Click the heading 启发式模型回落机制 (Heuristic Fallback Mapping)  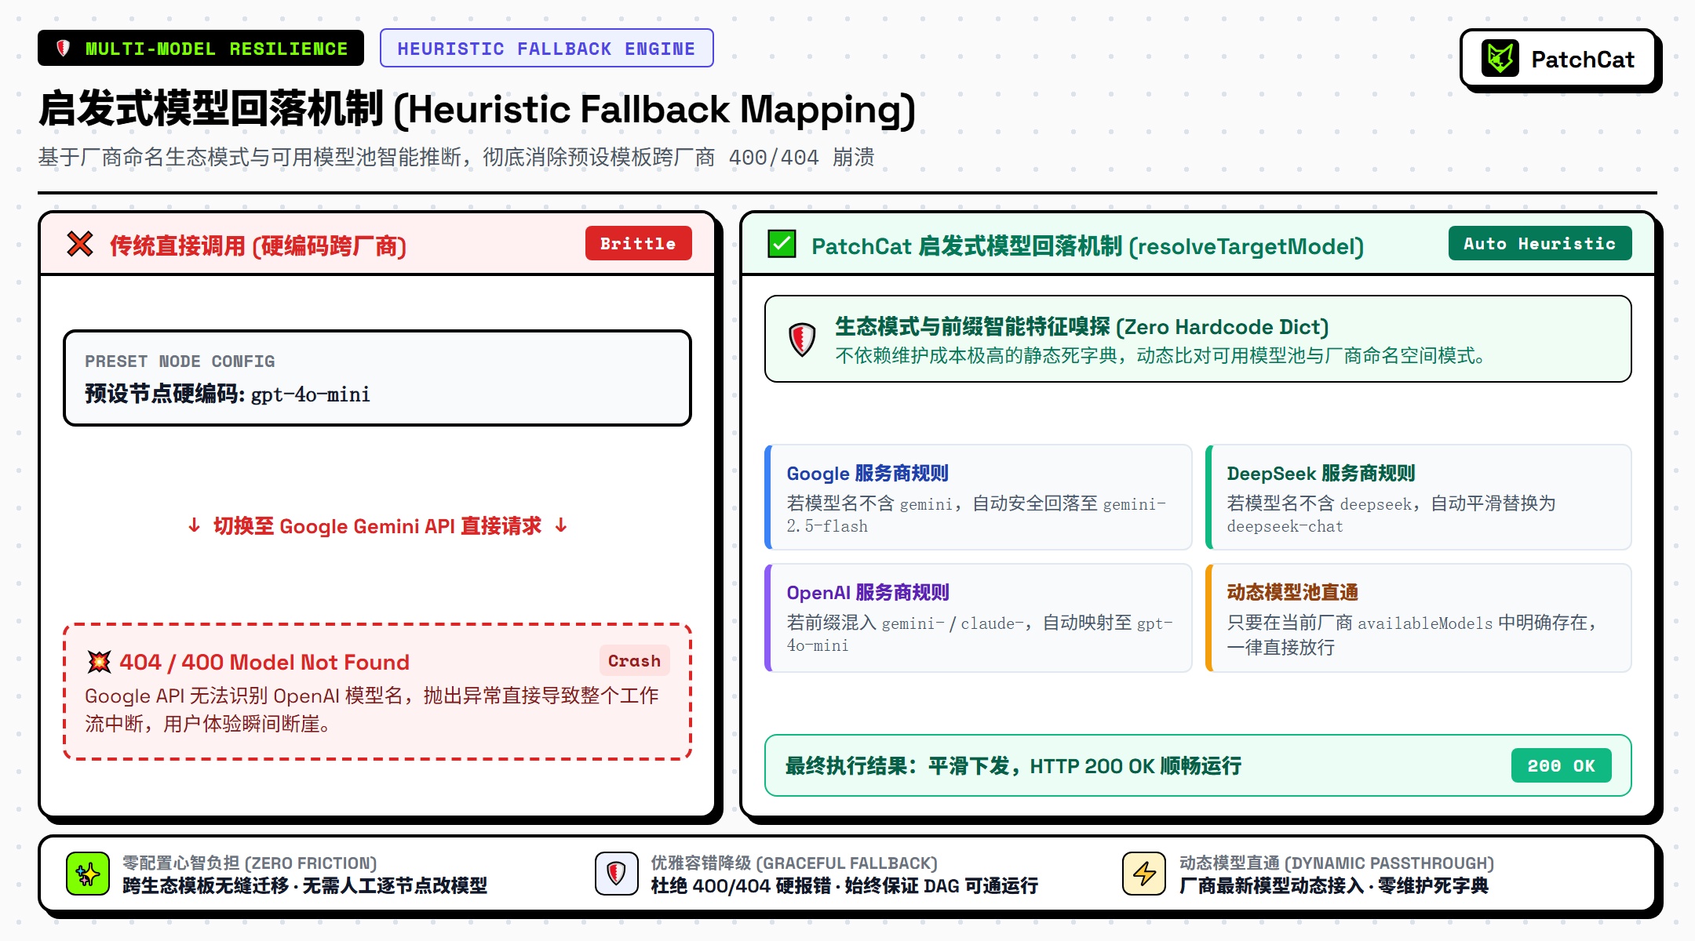[x=477, y=109]
